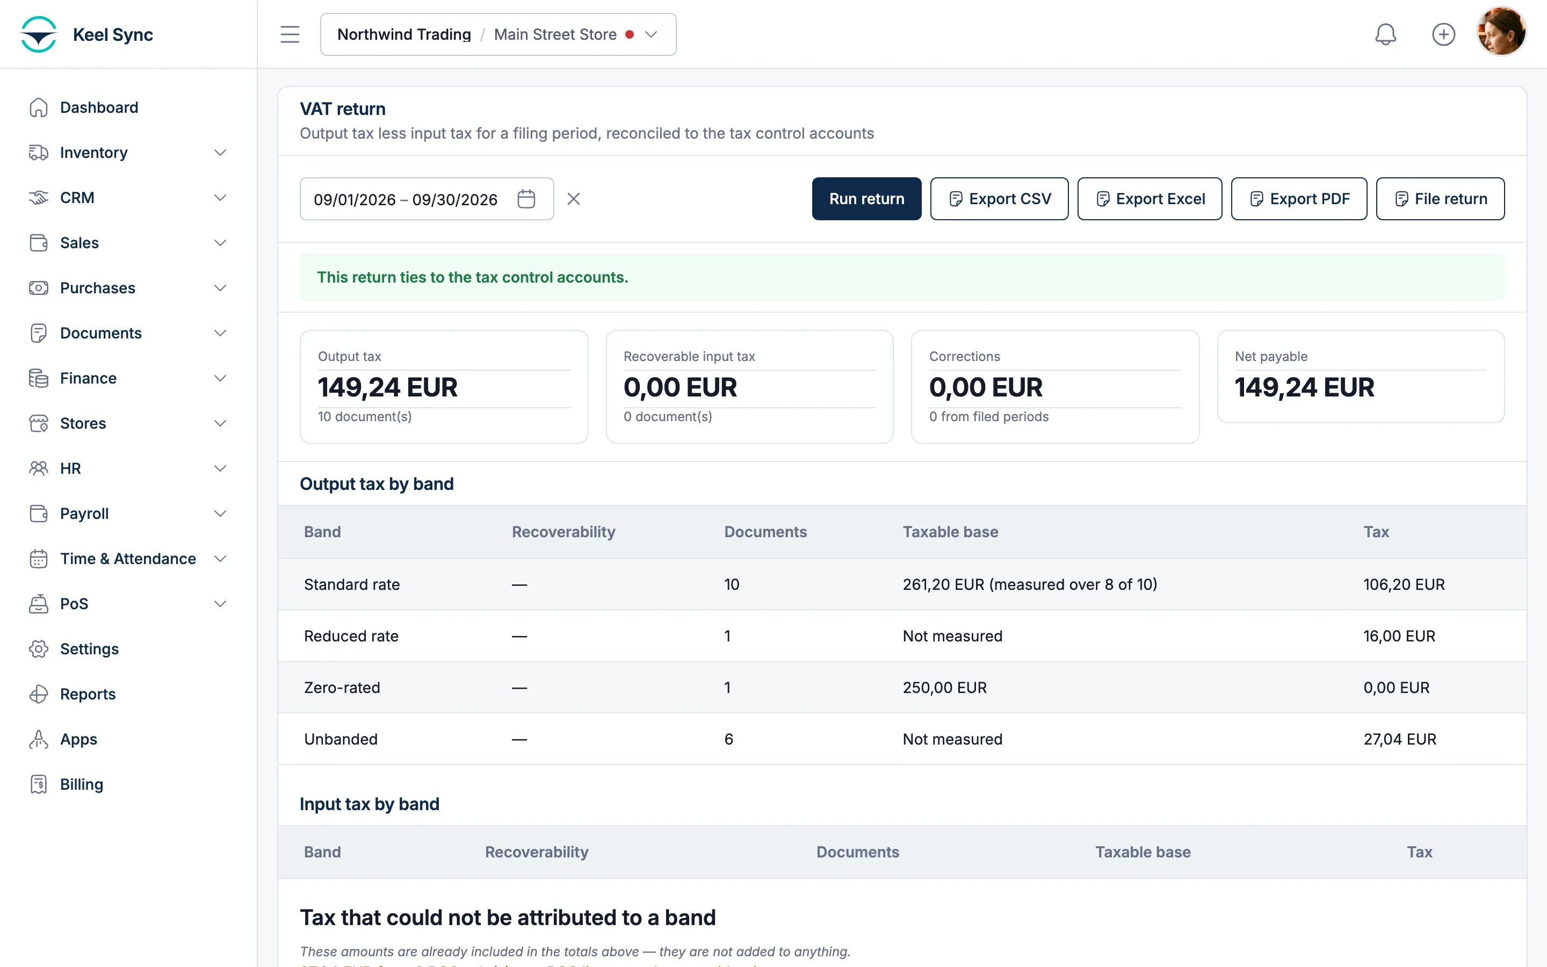Viewport: 1547px width, 967px height.
Task: Open calendar picker in date range field
Action: (526, 199)
